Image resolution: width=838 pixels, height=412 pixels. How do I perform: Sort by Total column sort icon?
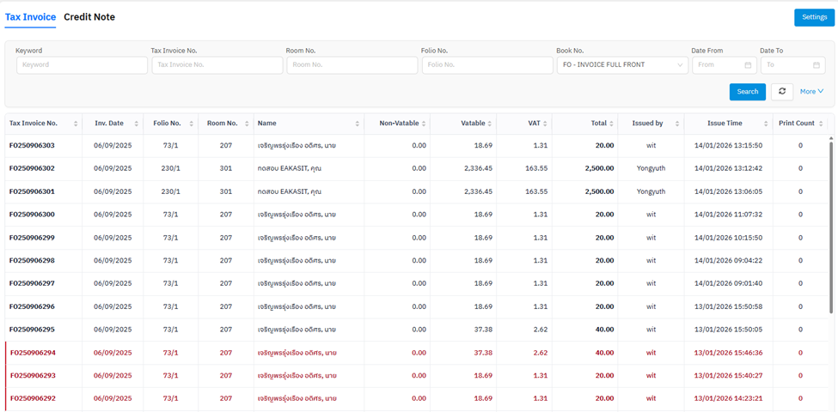point(611,124)
